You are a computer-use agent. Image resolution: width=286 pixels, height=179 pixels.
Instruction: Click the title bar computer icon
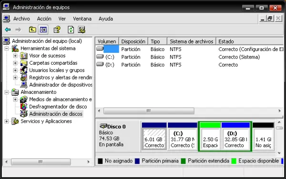click(x=6, y=7)
